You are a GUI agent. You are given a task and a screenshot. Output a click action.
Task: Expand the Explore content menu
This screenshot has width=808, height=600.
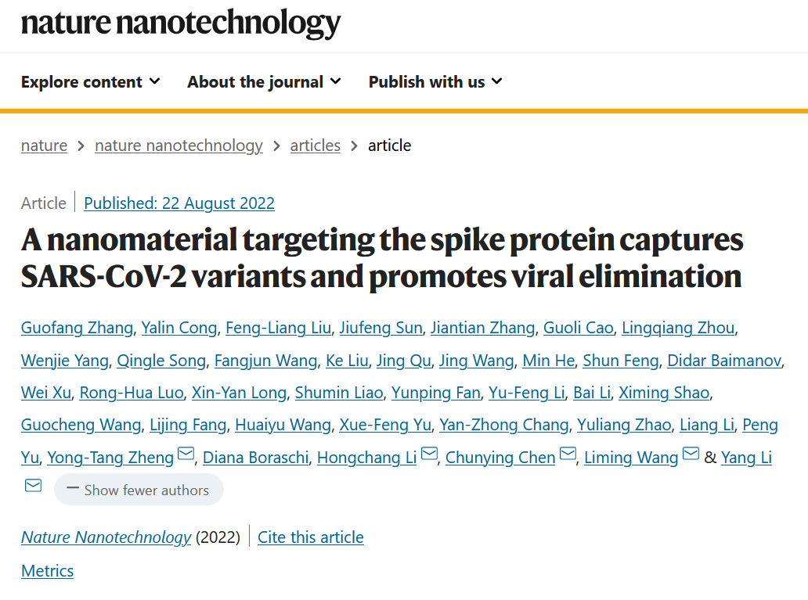90,82
